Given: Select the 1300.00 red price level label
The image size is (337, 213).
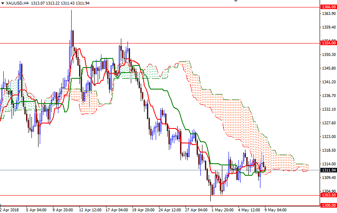Looking at the screenshot, I should pos(329,206).
